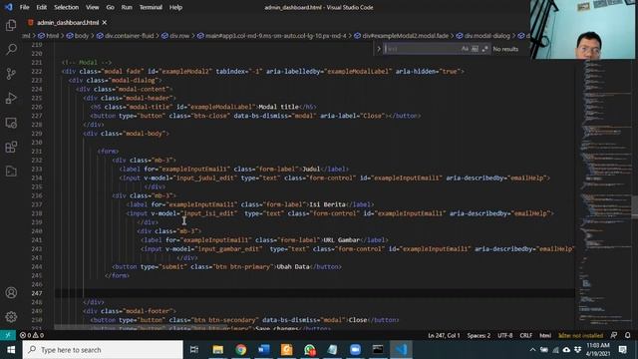Viewport: 638px width, 359px height.
Task: Open the Terminal menu
Action: (x=151, y=7)
